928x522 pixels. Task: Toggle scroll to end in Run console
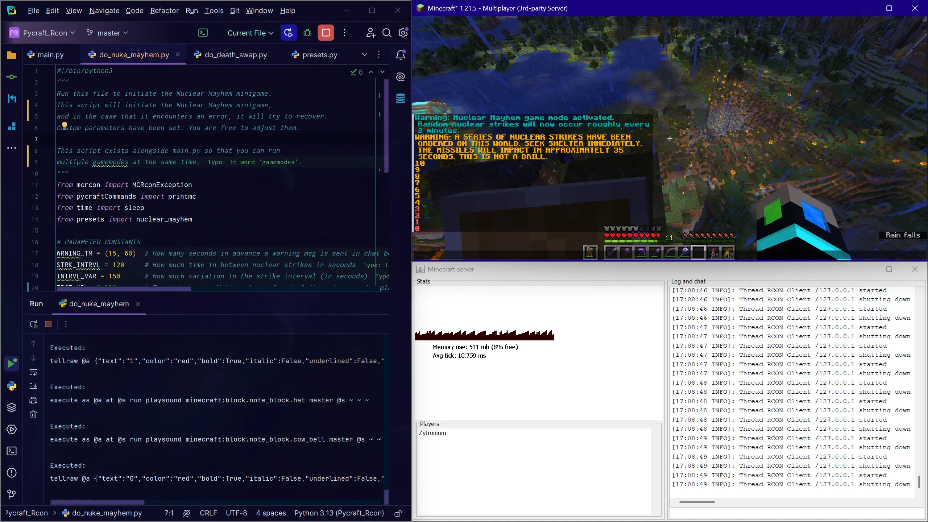pos(33,386)
